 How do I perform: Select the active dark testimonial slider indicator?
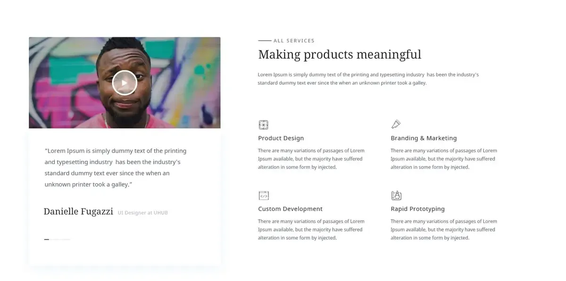coord(47,240)
